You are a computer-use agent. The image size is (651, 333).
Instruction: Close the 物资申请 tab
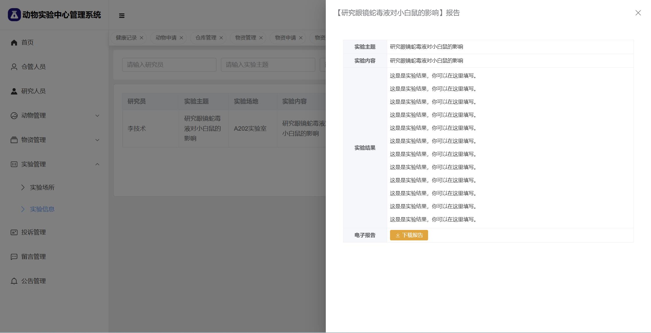(x=301, y=38)
